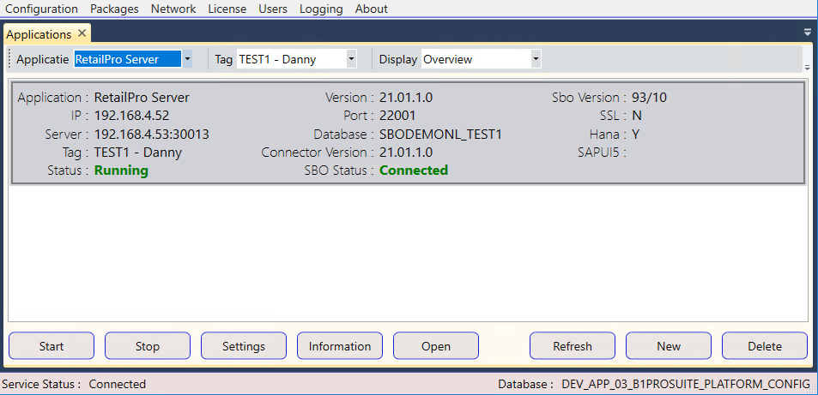This screenshot has height=395, width=818.
Task: Expand the Display Overview dropdown
Action: pyautogui.click(x=536, y=59)
